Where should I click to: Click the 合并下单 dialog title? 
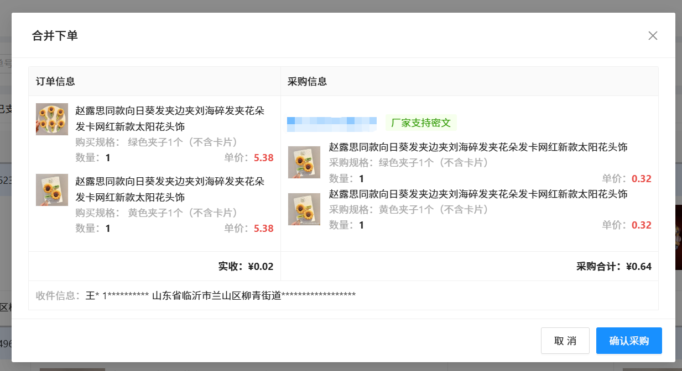coord(55,36)
